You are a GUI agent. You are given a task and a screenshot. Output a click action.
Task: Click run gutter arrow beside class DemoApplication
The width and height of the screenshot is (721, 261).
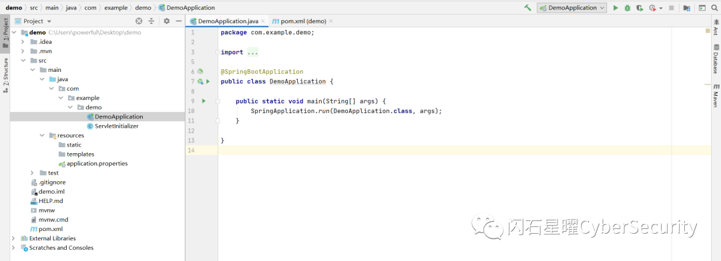coord(208,82)
